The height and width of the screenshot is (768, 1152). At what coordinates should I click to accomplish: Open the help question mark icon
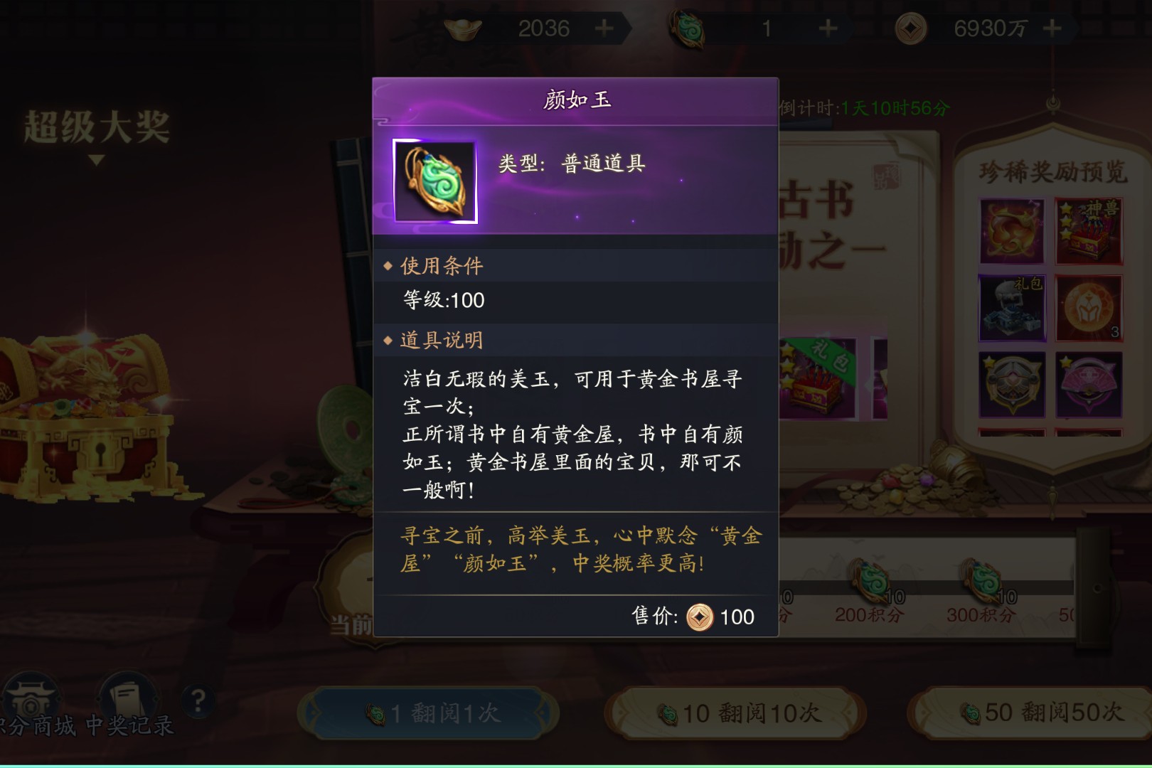tap(198, 701)
